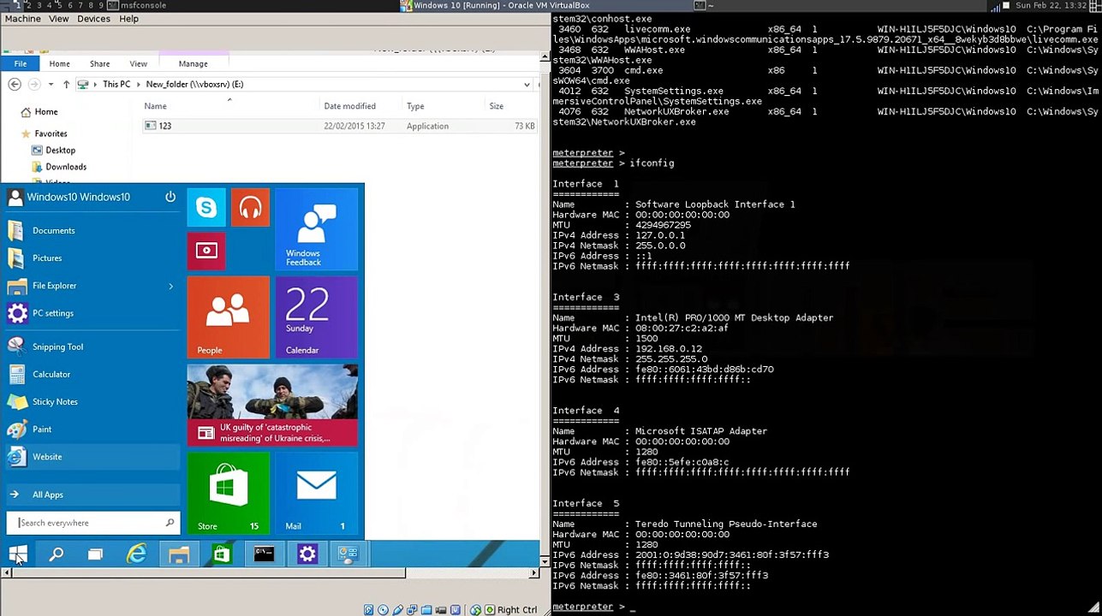Expand the address bar history dropdown
The height and width of the screenshot is (616, 1102).
[527, 84]
